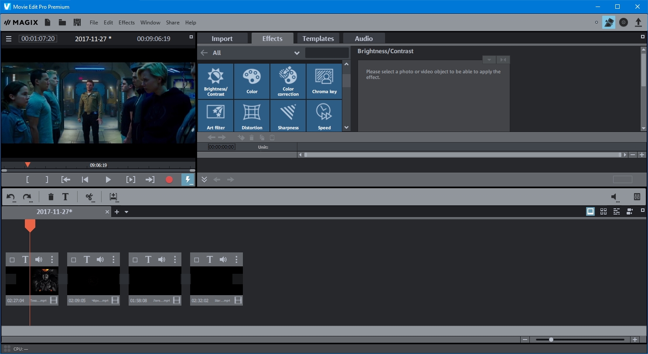Mute audio of the 02:09:05 clip
The height and width of the screenshot is (354, 648).
coord(100,260)
